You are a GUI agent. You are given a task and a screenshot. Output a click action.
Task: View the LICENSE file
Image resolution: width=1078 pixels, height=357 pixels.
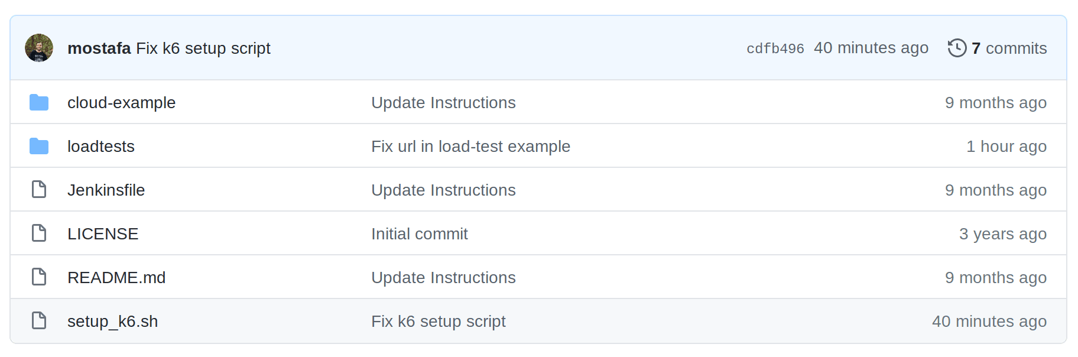coord(103,233)
